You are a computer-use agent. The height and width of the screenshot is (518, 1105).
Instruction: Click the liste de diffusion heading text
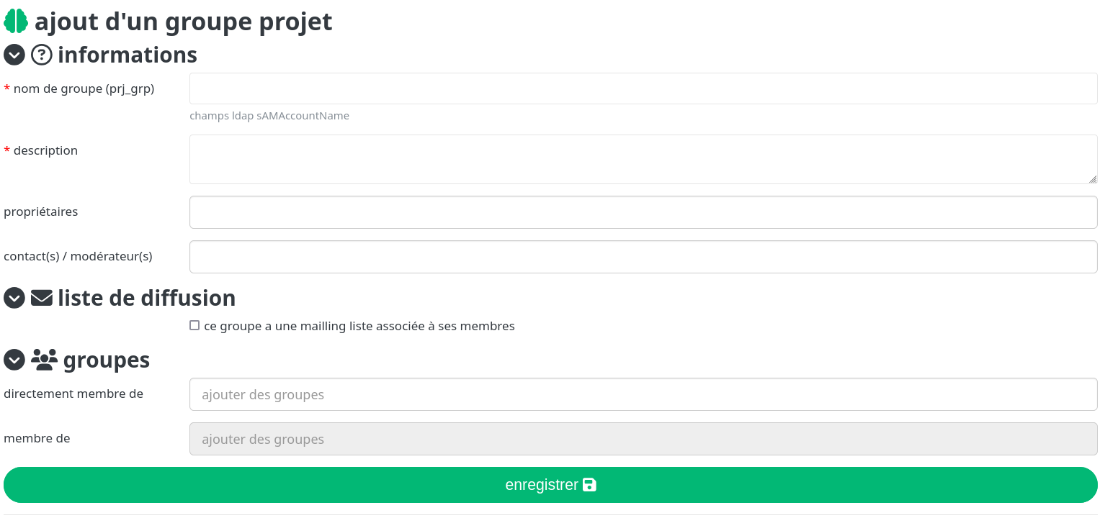point(146,298)
